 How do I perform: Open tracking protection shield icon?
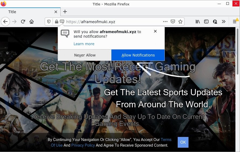[49, 22]
